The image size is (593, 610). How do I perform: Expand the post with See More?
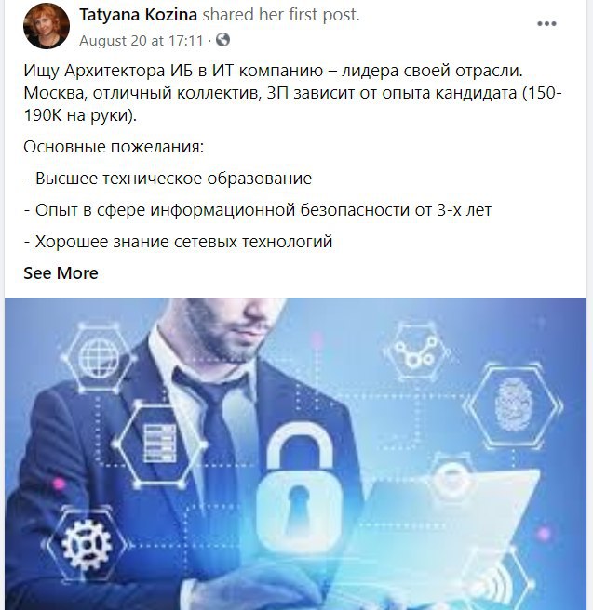[61, 273]
